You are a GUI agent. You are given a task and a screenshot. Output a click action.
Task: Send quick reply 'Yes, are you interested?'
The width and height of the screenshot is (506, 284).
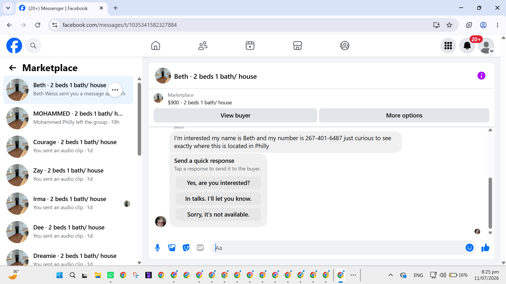pyautogui.click(x=218, y=183)
